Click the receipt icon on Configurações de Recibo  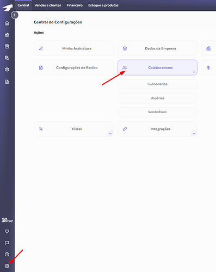coord(41,67)
